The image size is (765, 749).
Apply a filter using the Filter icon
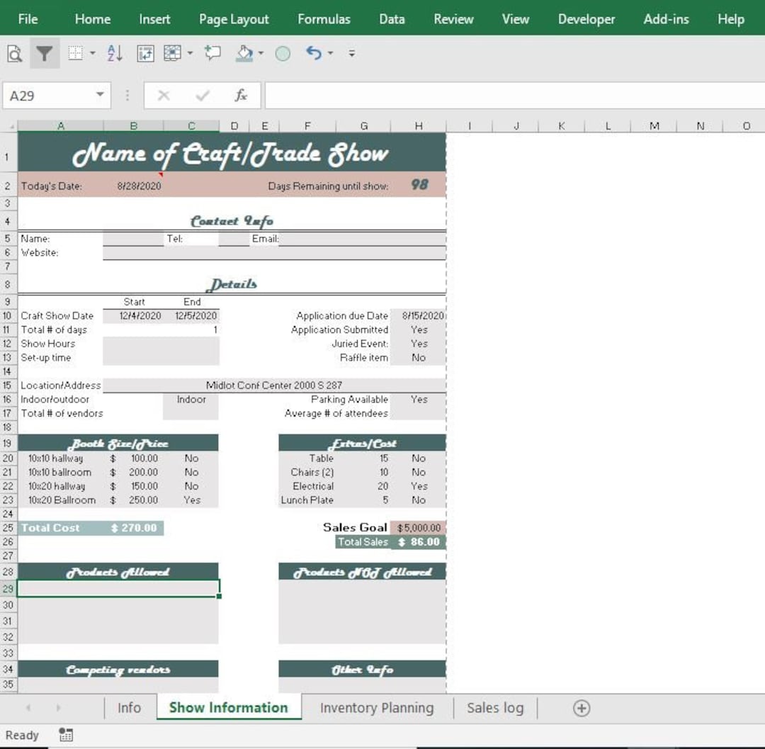[x=44, y=52]
